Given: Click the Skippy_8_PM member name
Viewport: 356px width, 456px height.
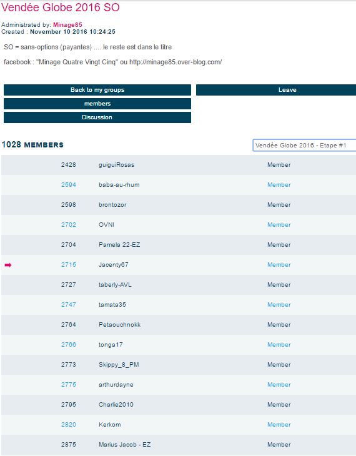Looking at the screenshot, I should (119, 365).
